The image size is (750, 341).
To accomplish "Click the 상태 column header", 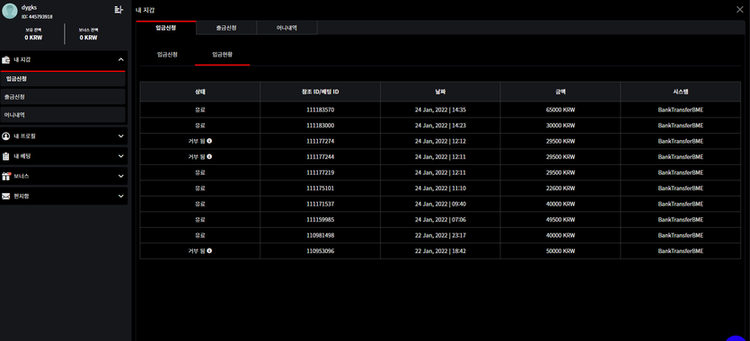I will (200, 92).
